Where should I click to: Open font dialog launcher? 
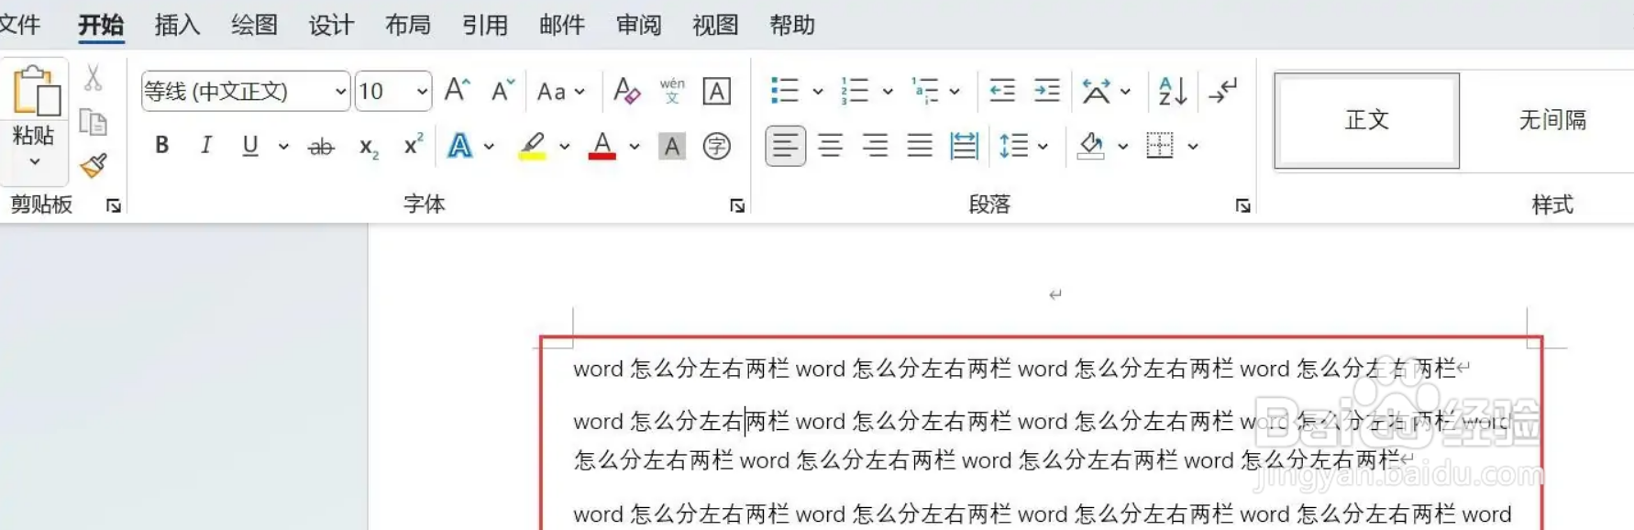737,205
